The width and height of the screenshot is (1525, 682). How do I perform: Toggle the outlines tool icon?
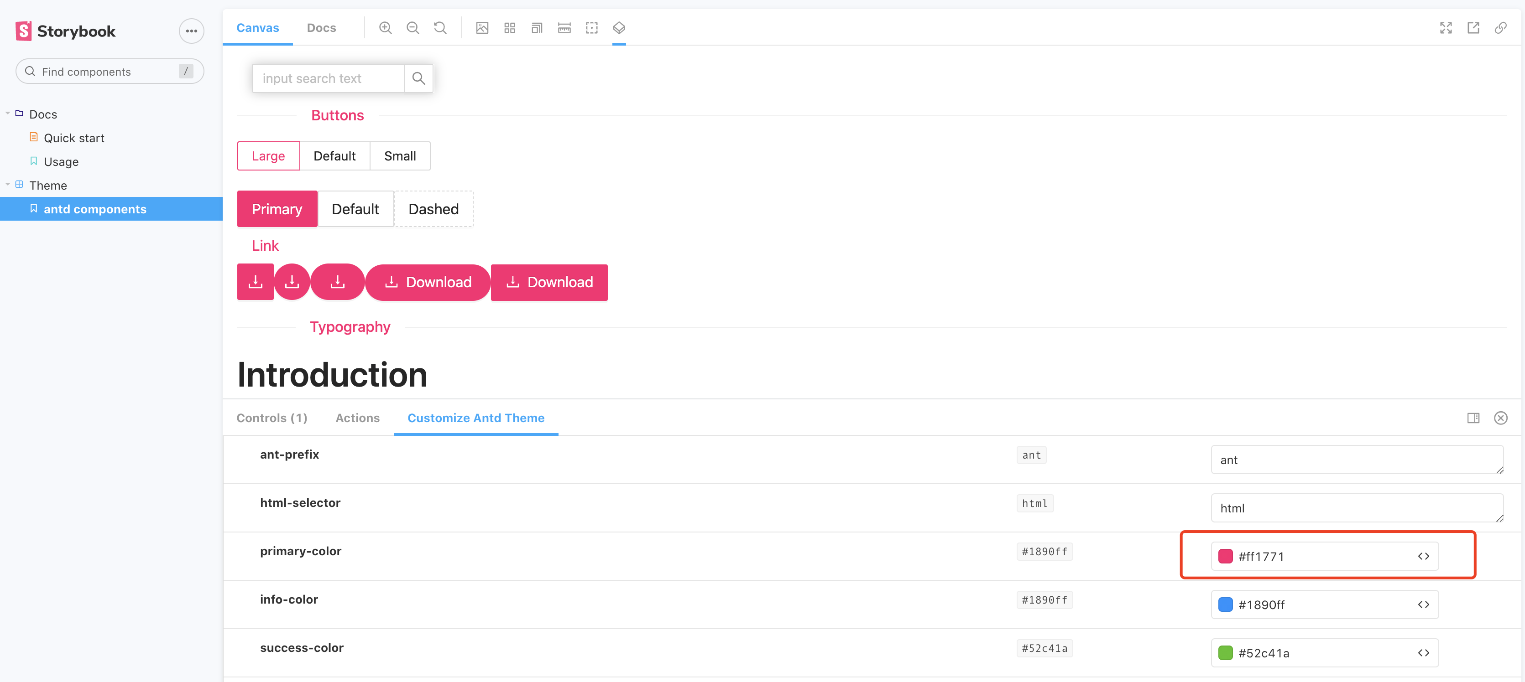click(591, 28)
